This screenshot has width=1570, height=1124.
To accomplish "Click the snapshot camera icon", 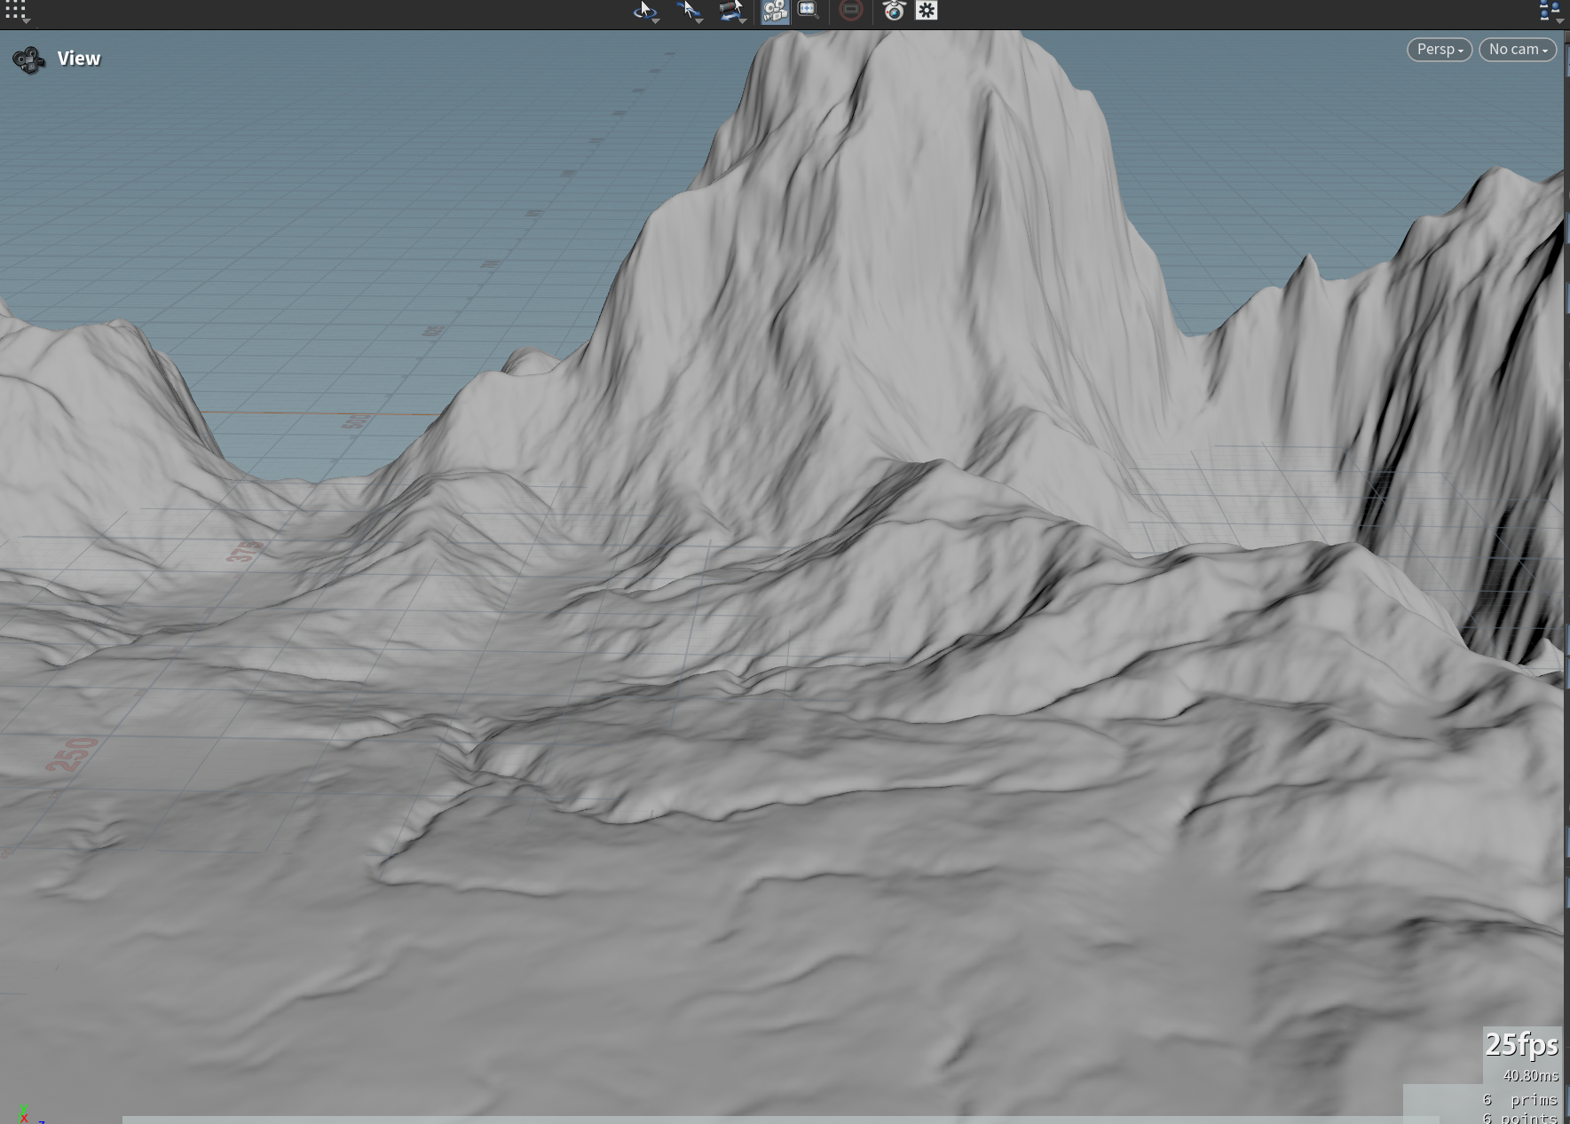I will click(x=894, y=11).
